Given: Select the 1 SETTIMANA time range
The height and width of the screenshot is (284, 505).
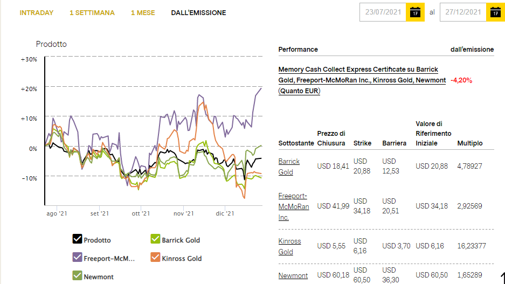Looking at the screenshot, I should point(92,13).
